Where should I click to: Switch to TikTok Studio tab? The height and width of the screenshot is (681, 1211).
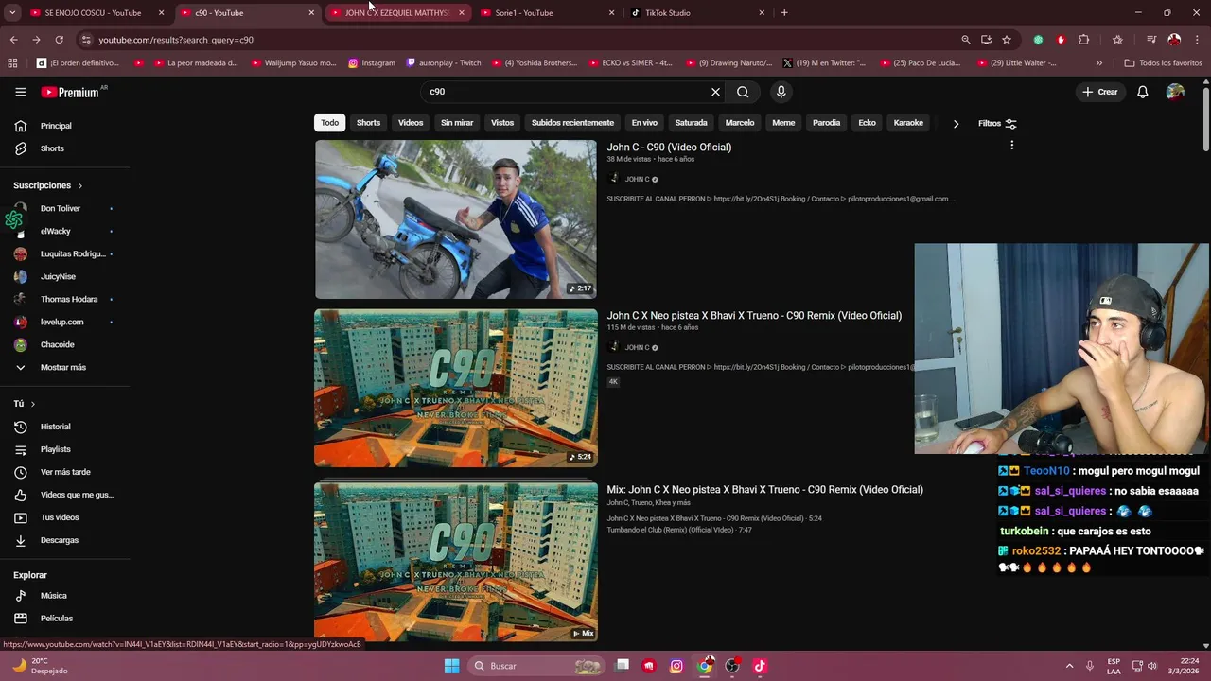pyautogui.click(x=698, y=12)
